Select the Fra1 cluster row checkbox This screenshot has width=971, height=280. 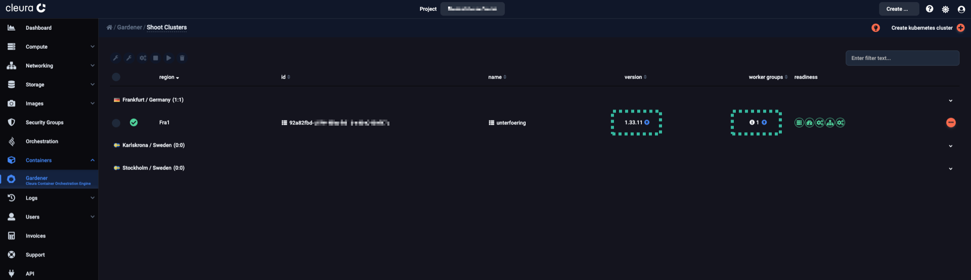116,123
